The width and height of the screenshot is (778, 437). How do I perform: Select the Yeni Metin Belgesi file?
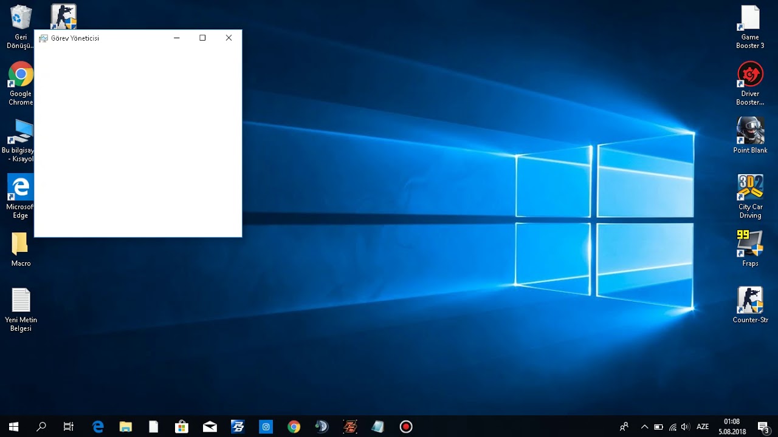point(21,310)
